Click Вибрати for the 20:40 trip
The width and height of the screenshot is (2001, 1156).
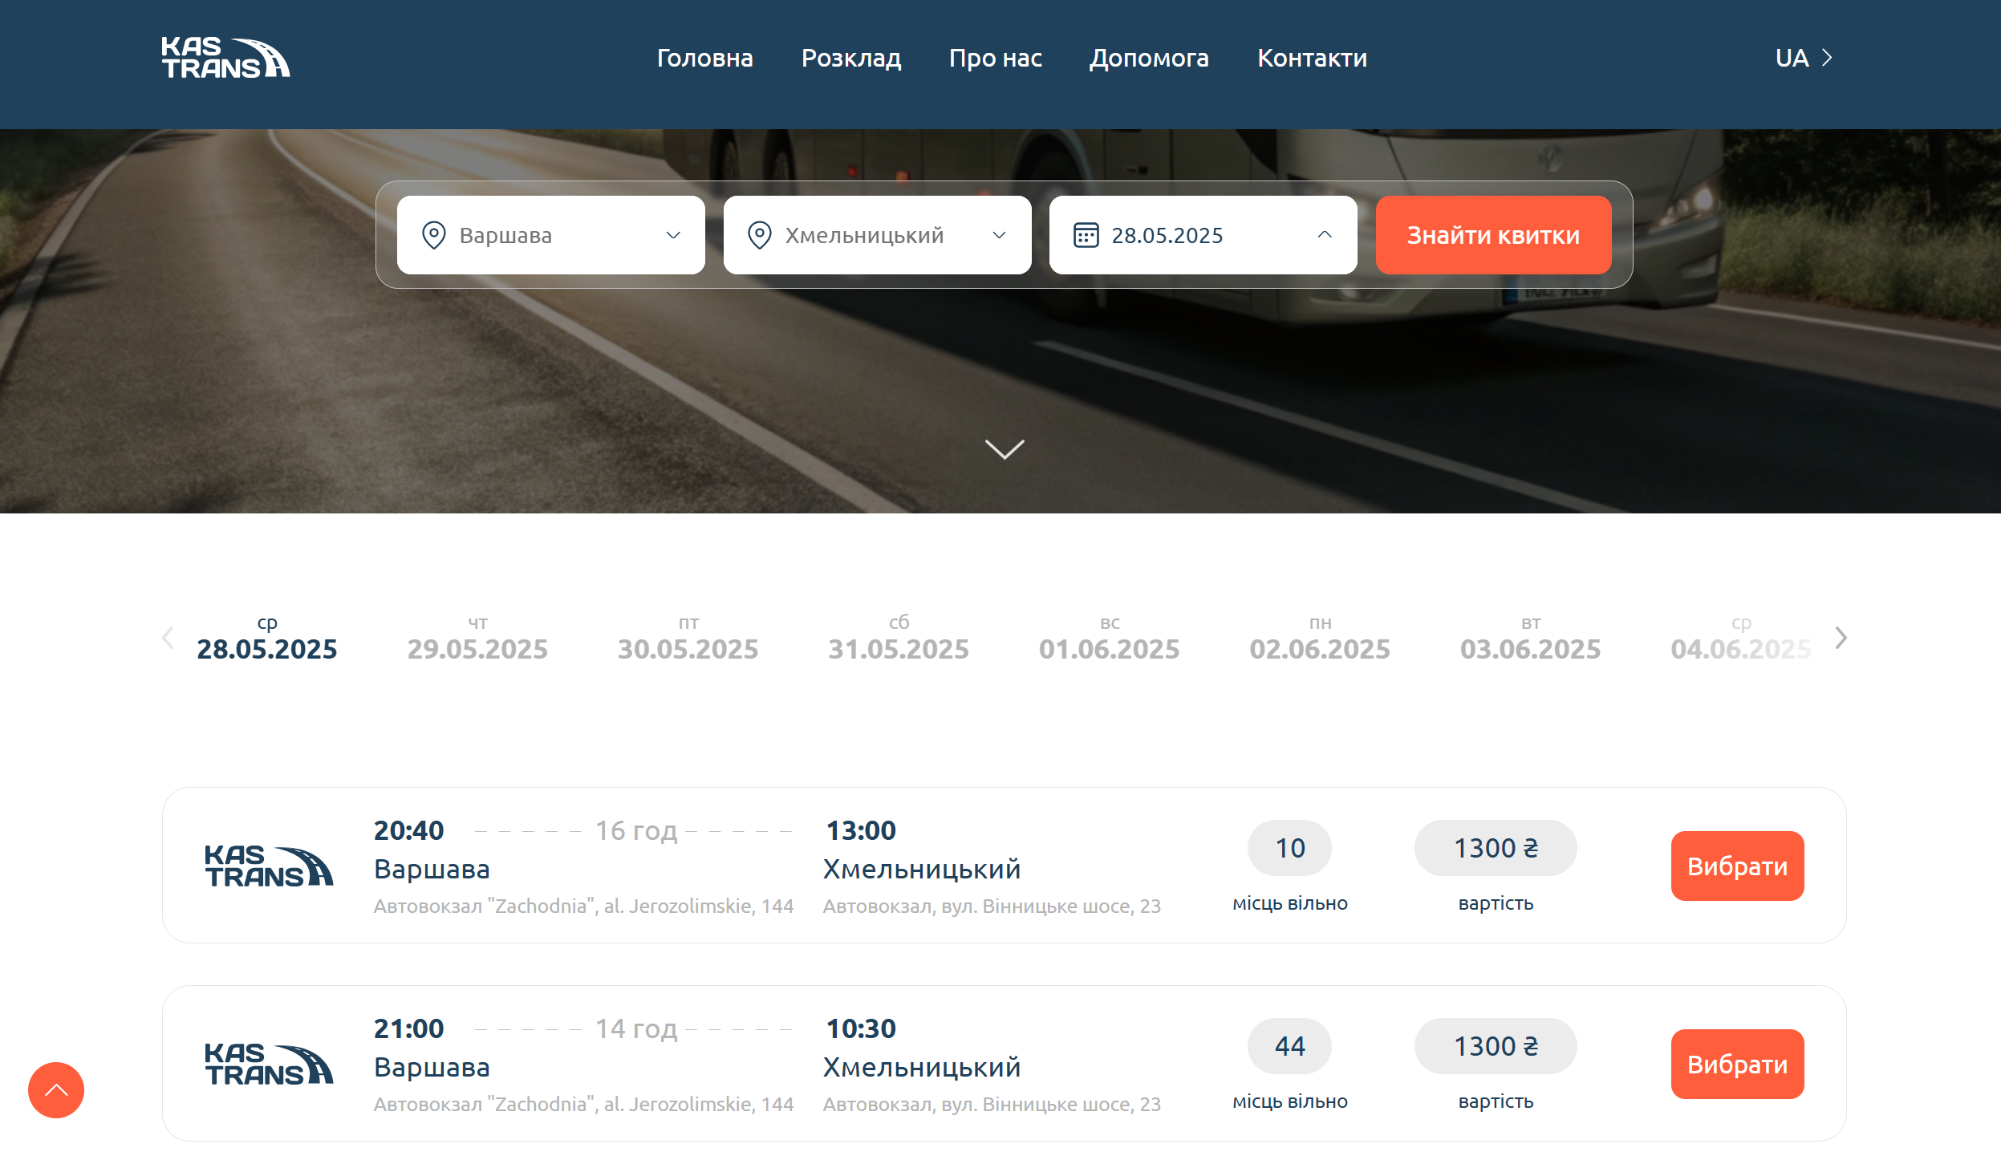click(x=1737, y=866)
